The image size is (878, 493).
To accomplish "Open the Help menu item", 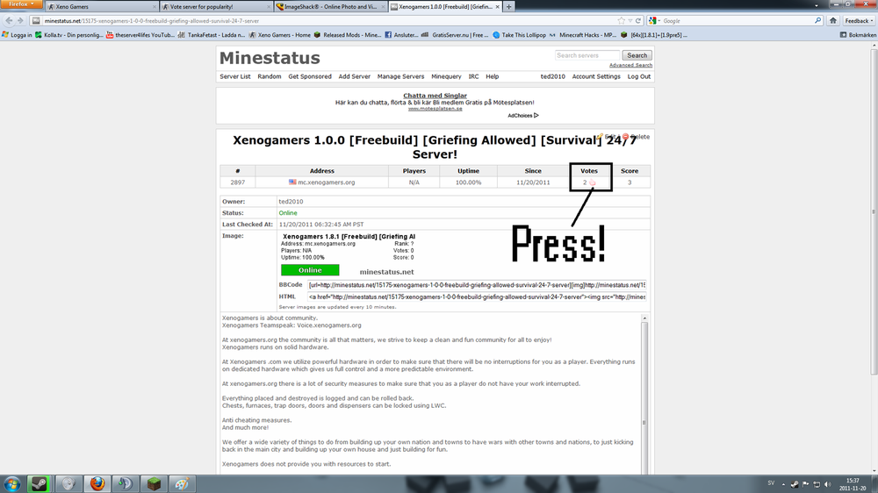I will pos(493,76).
